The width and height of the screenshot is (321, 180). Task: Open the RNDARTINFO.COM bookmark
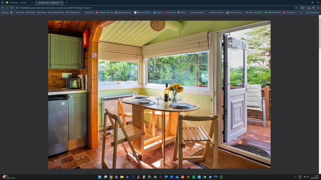click(273, 12)
